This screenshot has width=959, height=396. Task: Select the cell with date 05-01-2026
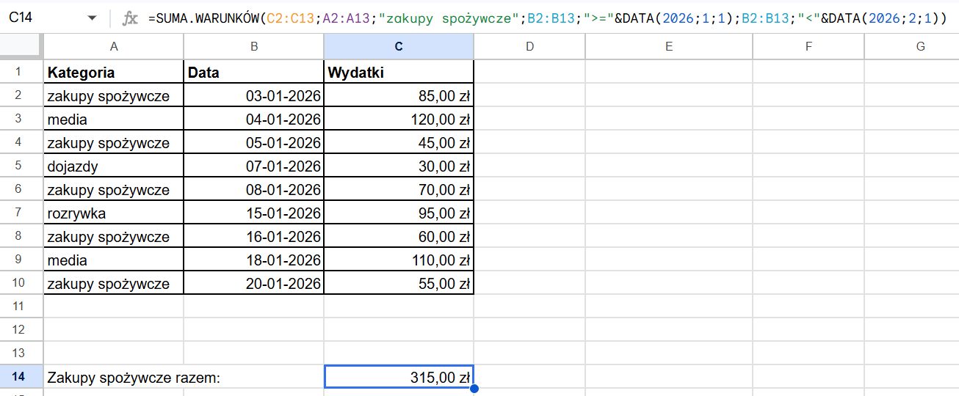[x=254, y=143]
